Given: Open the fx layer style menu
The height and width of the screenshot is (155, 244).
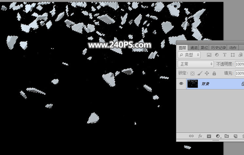Looking at the screenshot, I should click(200, 136).
